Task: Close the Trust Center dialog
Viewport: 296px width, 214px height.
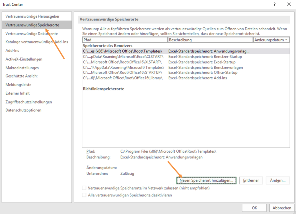Action: 288,4
